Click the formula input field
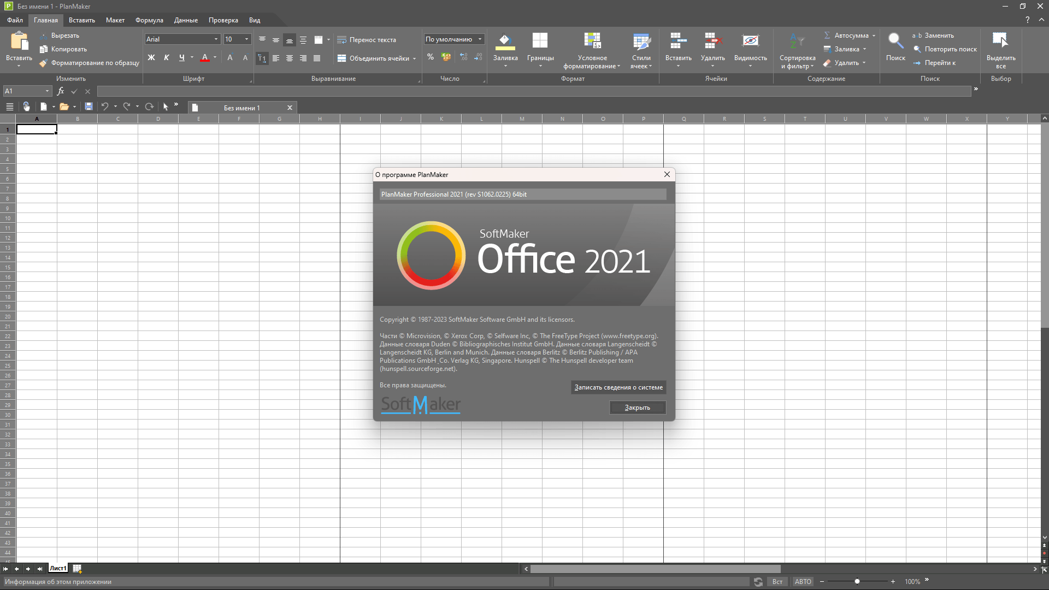Image resolution: width=1049 pixels, height=590 pixels. click(534, 91)
